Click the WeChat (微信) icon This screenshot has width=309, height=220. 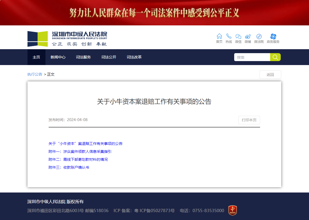point(238,36)
